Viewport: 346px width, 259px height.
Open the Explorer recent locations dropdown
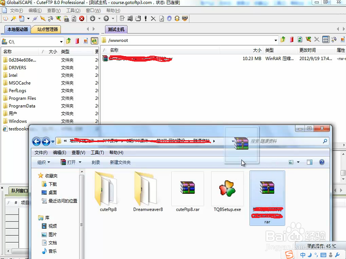(53, 142)
